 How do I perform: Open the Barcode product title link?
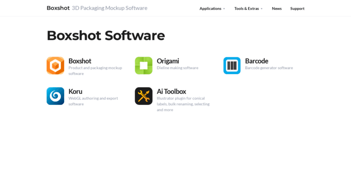(x=257, y=61)
